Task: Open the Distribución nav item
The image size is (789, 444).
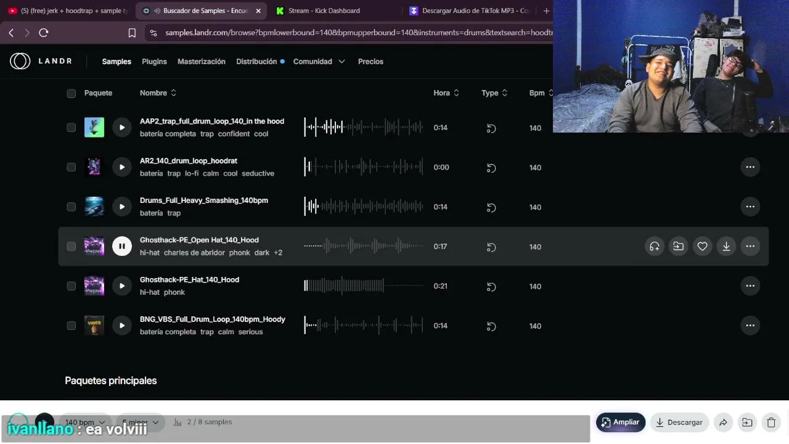Action: 256,62
